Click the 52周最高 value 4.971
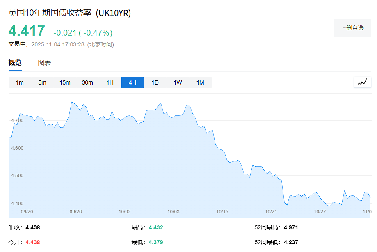Viewport: 377px width, 252px height. click(291, 227)
